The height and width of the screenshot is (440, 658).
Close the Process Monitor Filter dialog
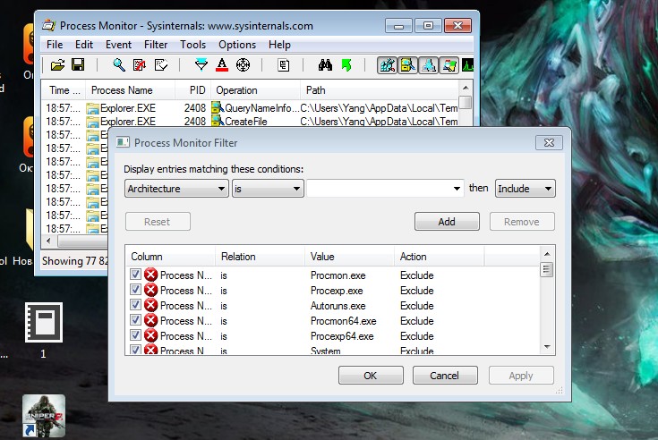[x=549, y=142]
